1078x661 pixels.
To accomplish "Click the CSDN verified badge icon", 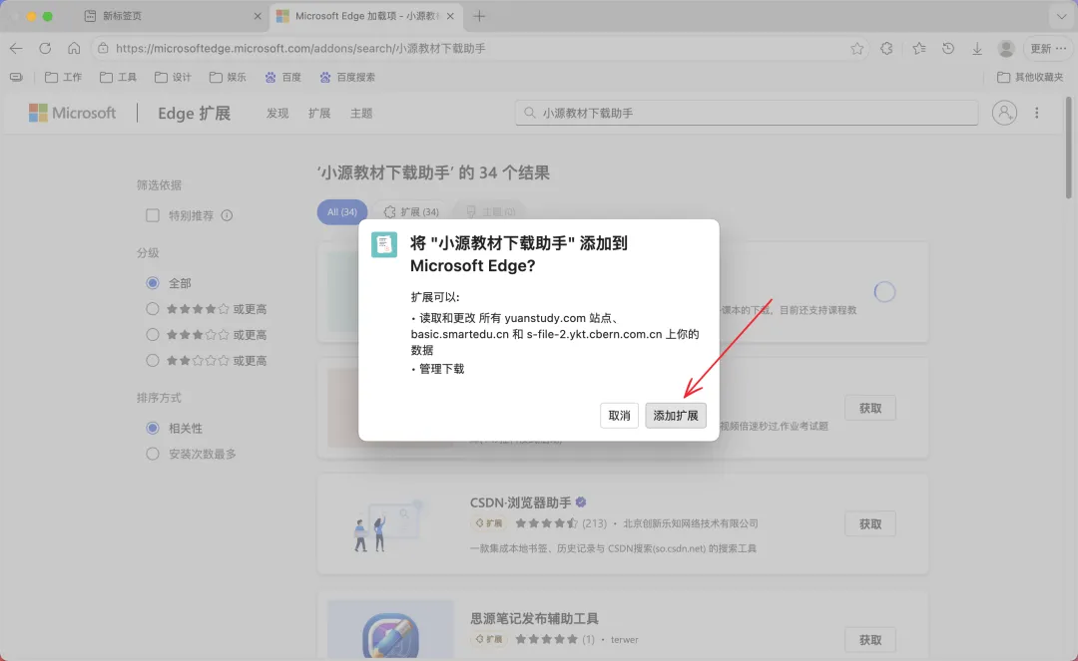I will [581, 502].
